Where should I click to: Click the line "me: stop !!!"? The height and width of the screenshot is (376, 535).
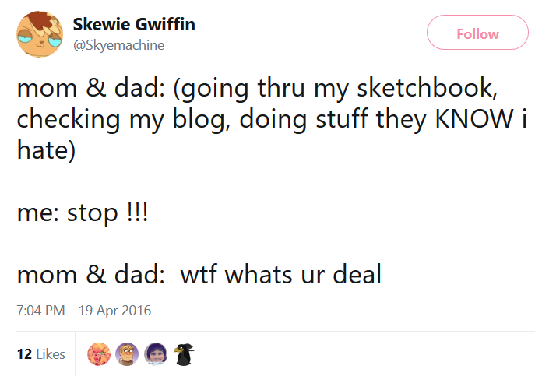(83, 212)
